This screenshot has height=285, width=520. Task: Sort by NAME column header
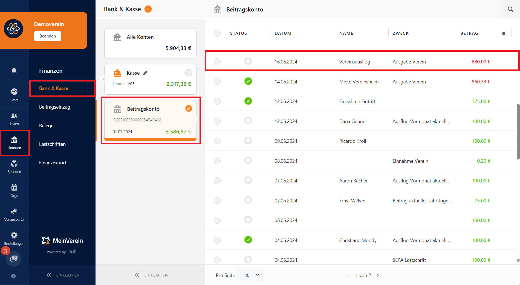(x=346, y=33)
